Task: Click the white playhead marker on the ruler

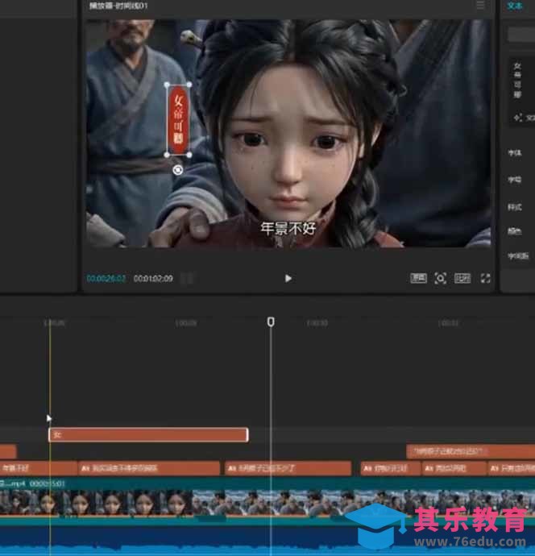Action: click(x=271, y=322)
